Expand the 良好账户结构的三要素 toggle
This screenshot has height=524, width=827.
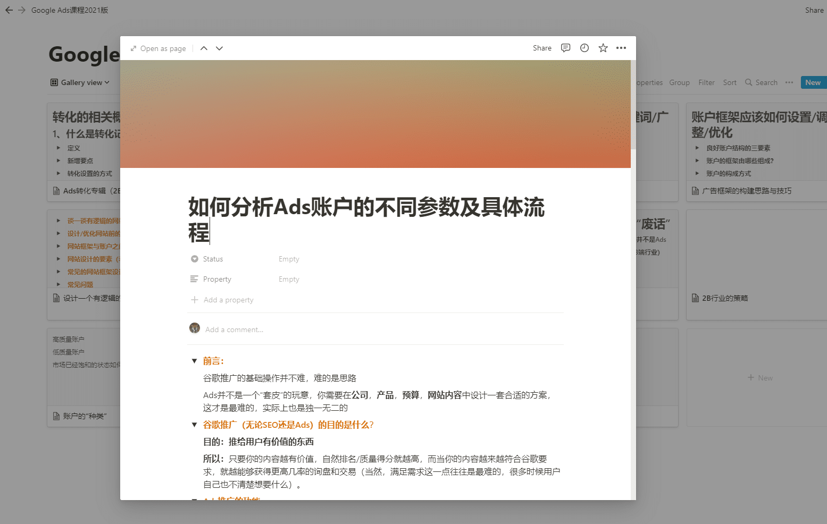(697, 148)
